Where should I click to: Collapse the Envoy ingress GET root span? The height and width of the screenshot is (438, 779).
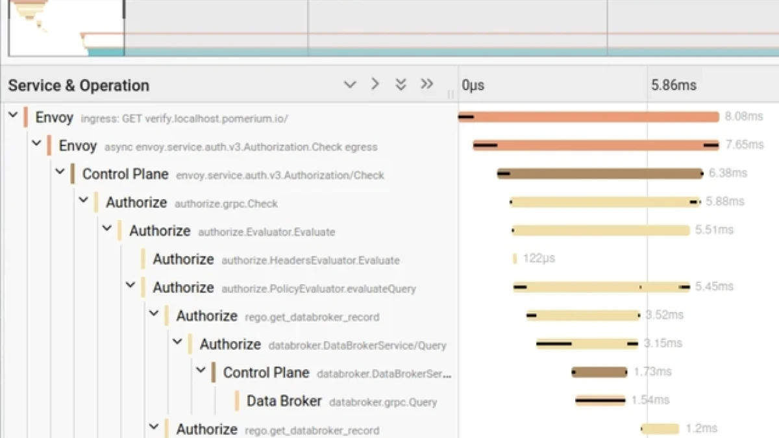13,116
